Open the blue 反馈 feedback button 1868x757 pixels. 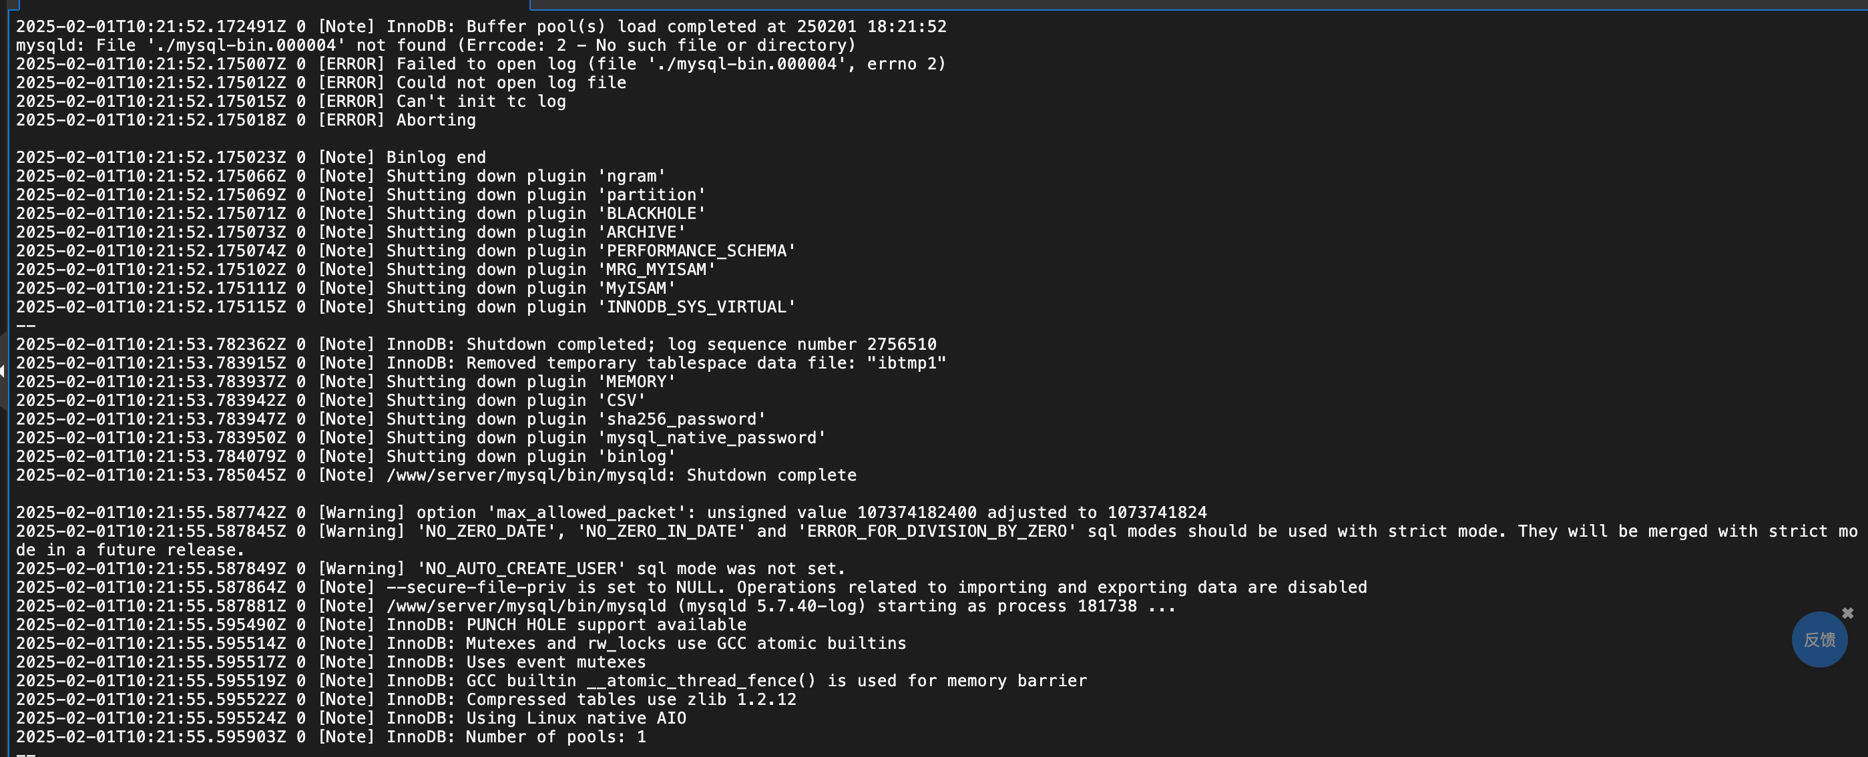1819,640
